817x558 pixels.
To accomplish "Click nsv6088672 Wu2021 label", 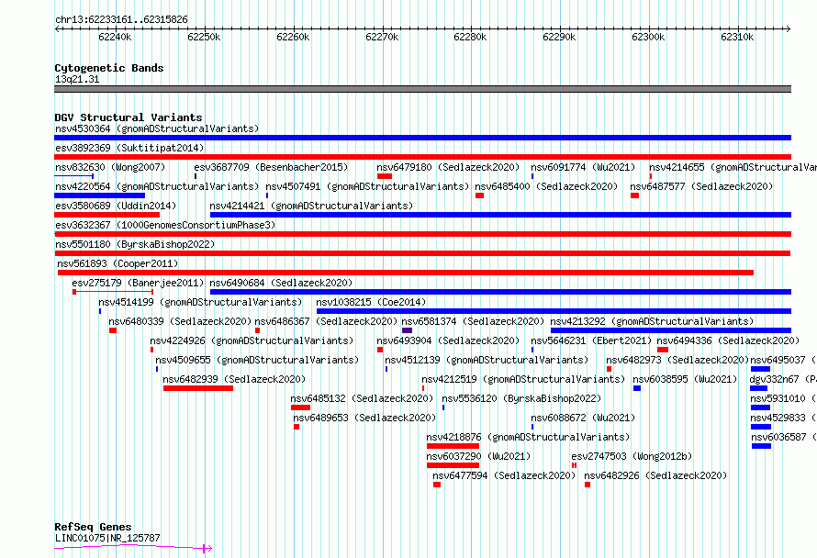I will (x=583, y=418).
